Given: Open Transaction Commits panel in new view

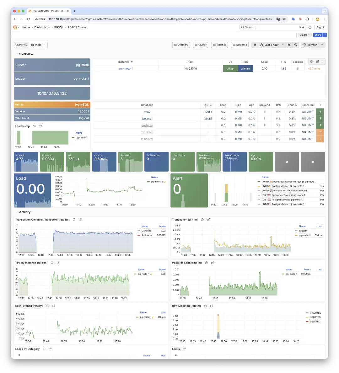Looking at the screenshot, I should (x=80, y=220).
